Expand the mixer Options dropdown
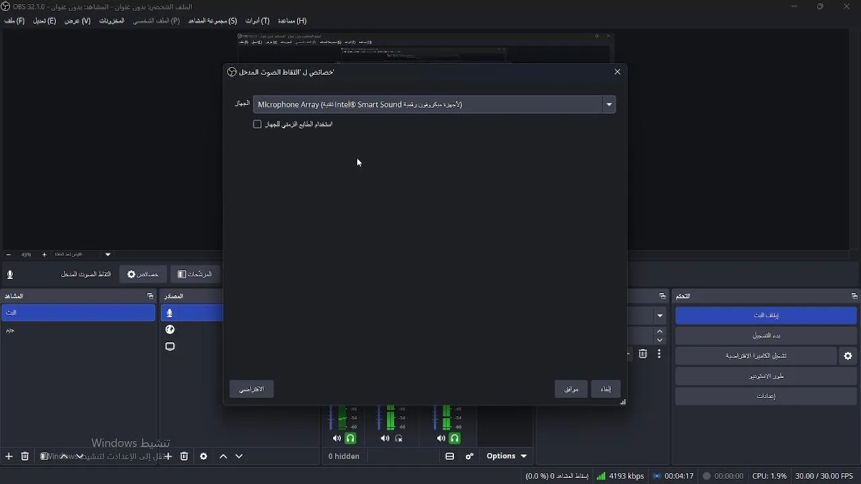 tap(507, 456)
